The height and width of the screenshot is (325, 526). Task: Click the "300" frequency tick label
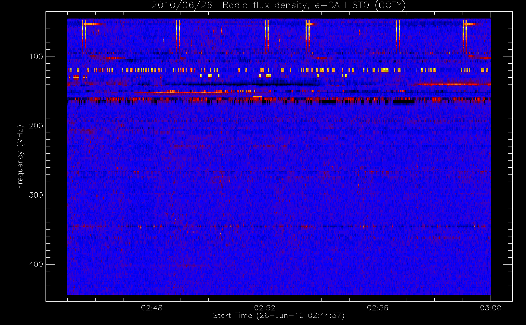tap(36, 195)
